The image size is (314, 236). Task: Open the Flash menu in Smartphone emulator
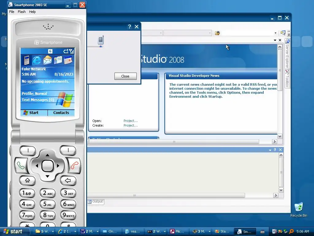pyautogui.click(x=22, y=12)
